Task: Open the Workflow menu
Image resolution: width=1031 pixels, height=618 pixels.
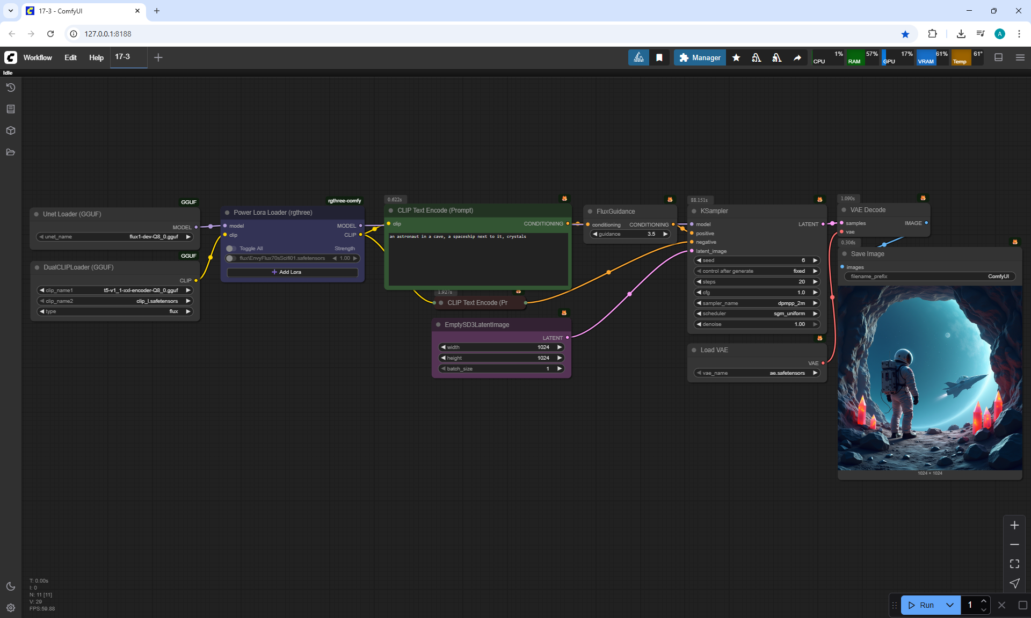Action: tap(38, 57)
